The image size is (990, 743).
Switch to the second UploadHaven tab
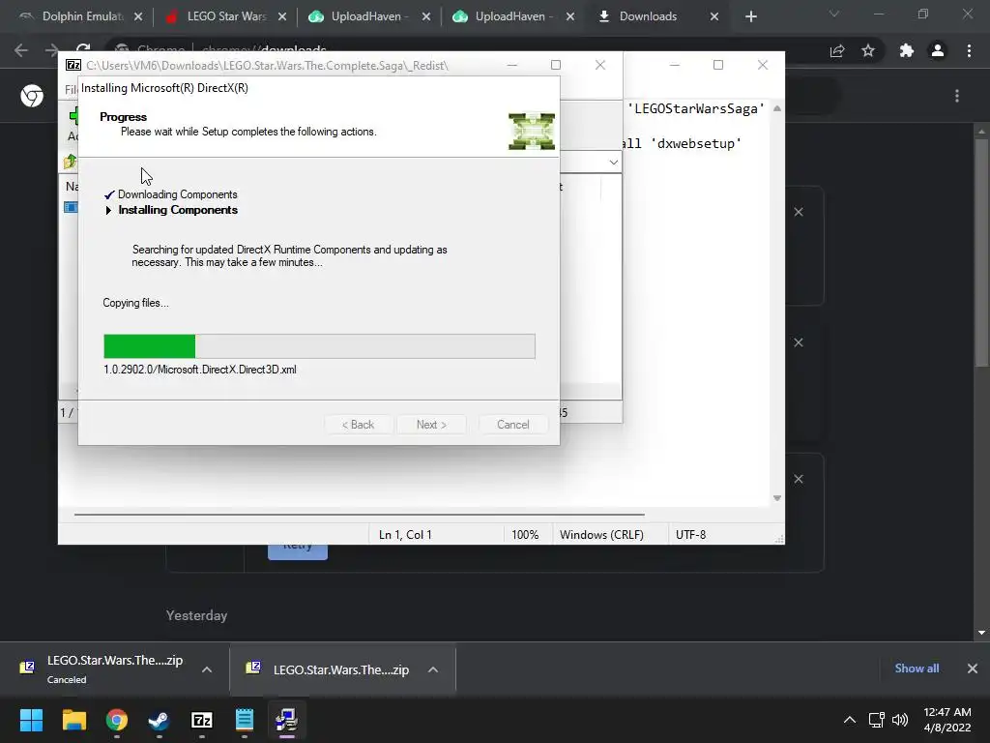pos(513,16)
